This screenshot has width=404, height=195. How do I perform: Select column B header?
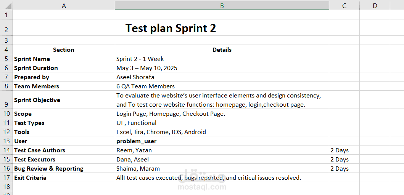point(222,6)
